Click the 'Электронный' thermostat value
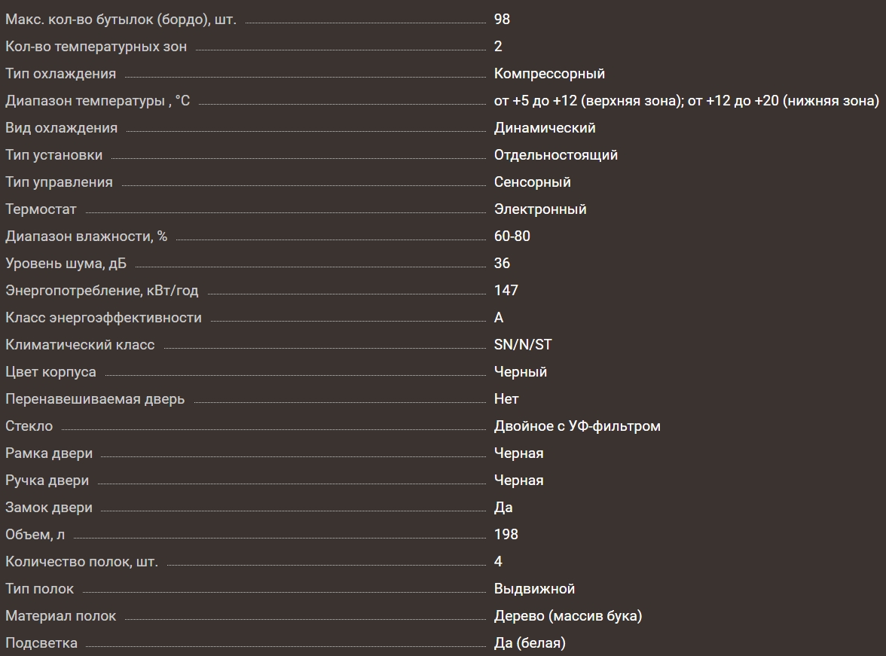Screen dimensions: 886x656 (x=540, y=209)
